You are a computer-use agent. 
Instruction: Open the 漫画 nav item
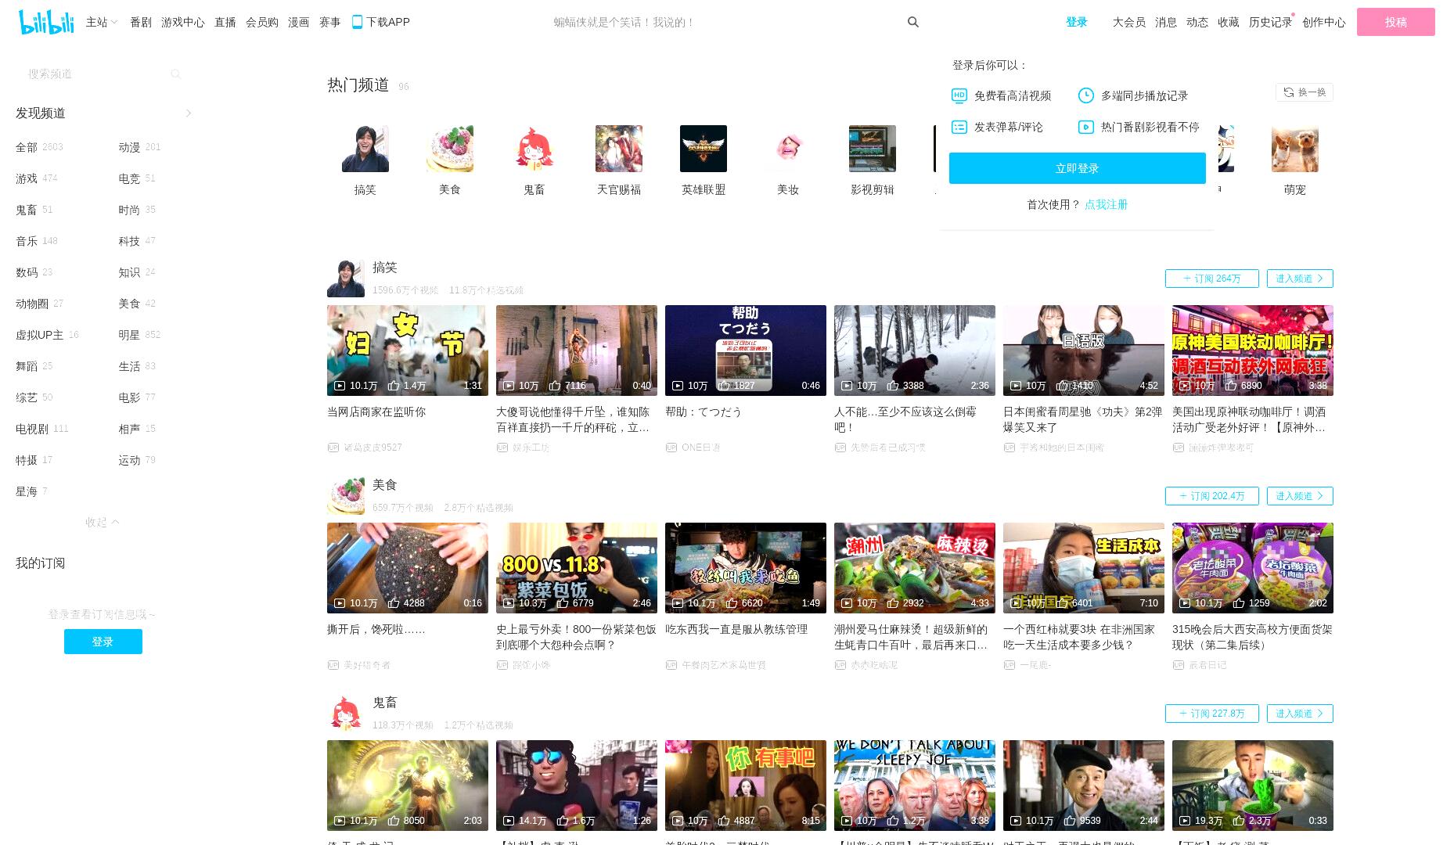tap(299, 22)
